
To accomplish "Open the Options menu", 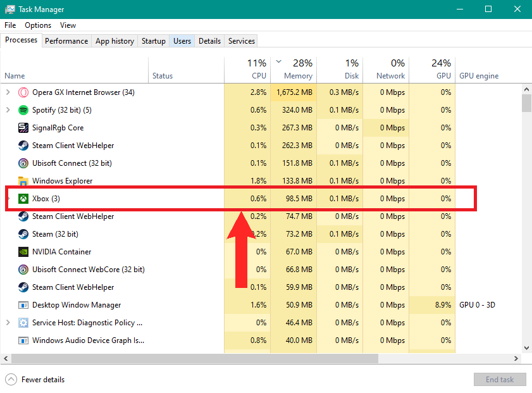I will click(x=38, y=25).
